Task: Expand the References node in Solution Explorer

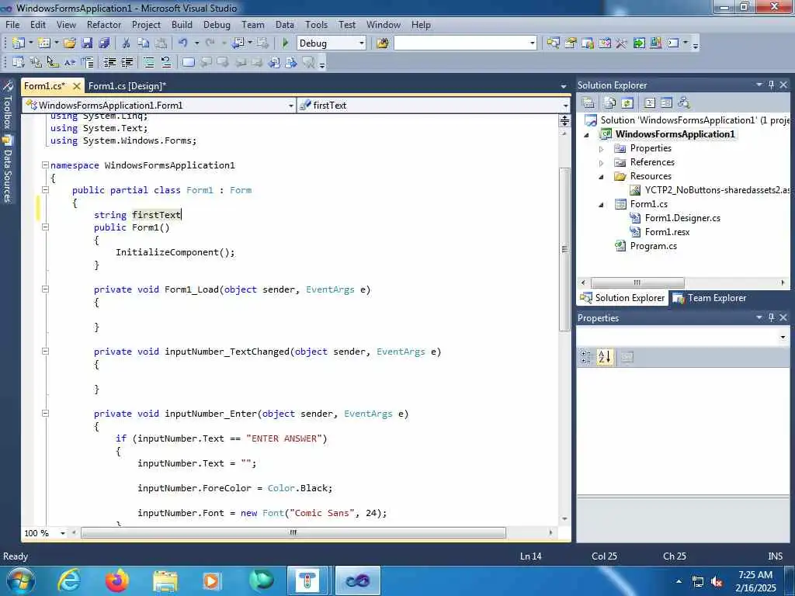Action: (602, 163)
